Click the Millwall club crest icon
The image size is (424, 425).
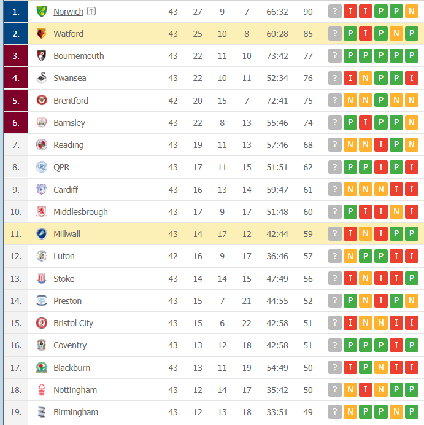point(42,234)
